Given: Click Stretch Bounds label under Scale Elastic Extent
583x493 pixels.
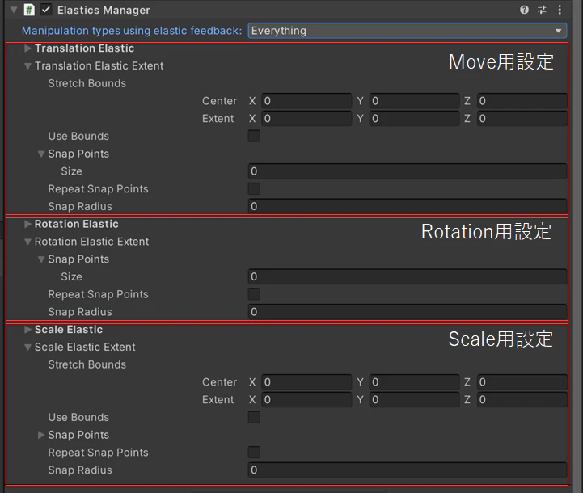Looking at the screenshot, I should (x=87, y=364).
